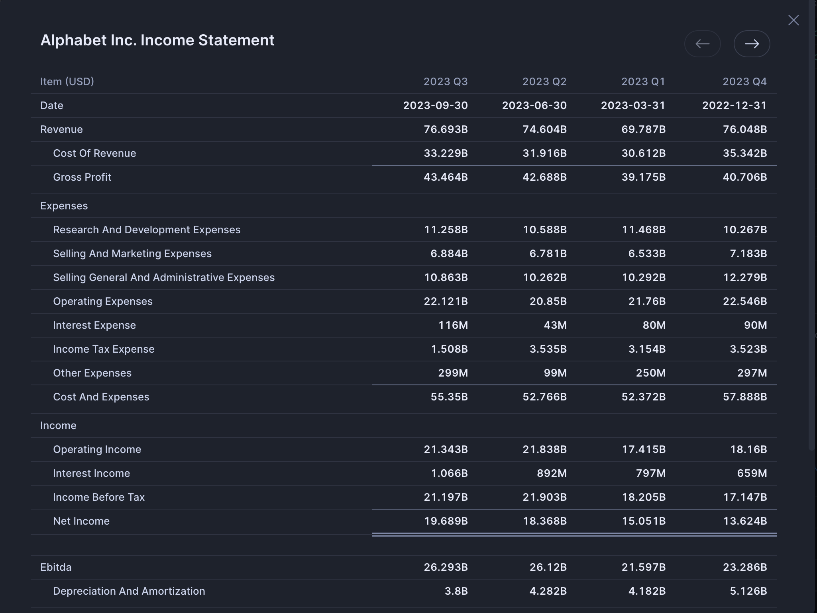This screenshot has height=613, width=817.
Task: Click gross profit value 39.175B
Action: pyautogui.click(x=643, y=177)
